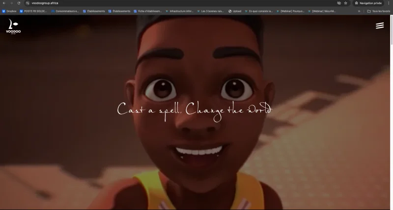Expand the hidden bookmarks overflow chevron
The image size is (393, 210).
(359, 11)
